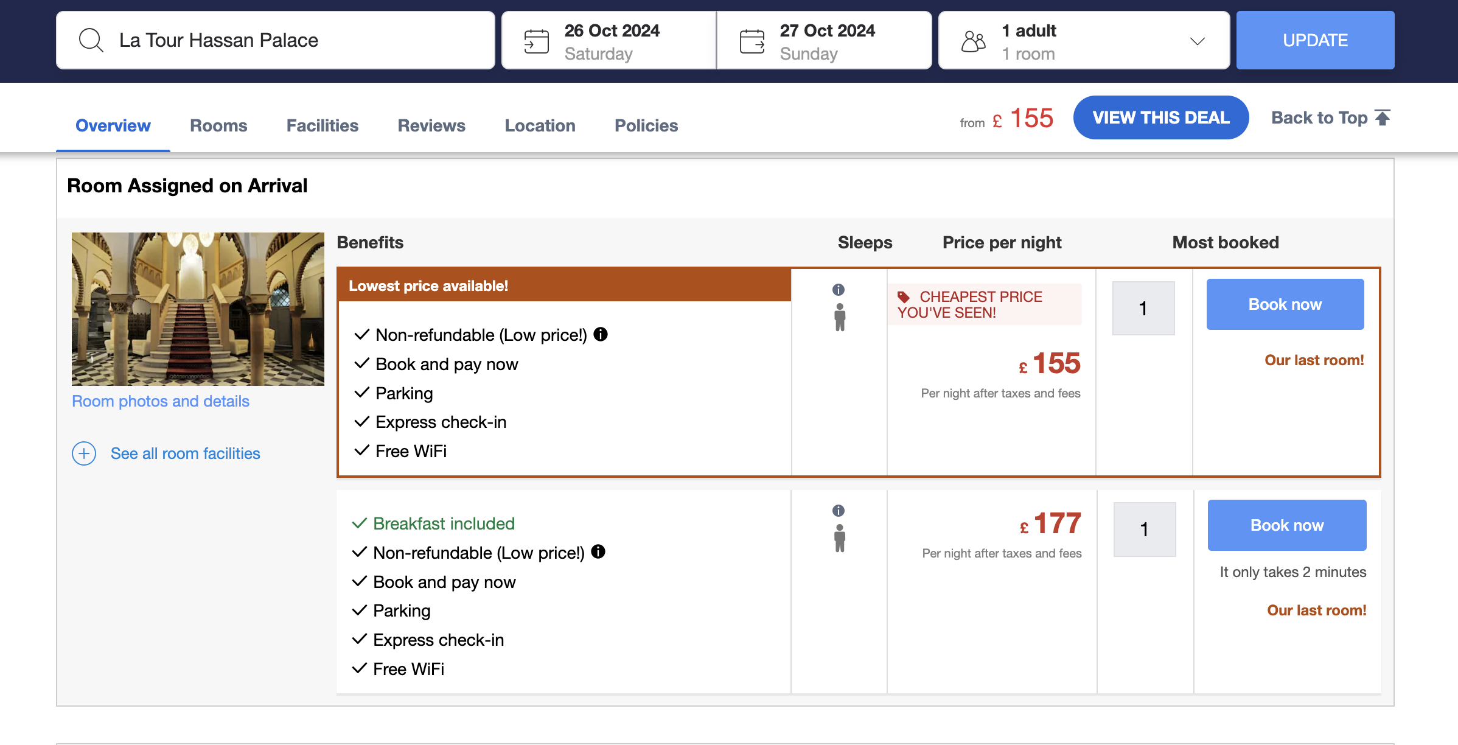Open Room photos and details link
The height and width of the screenshot is (745, 1458).
coord(161,401)
